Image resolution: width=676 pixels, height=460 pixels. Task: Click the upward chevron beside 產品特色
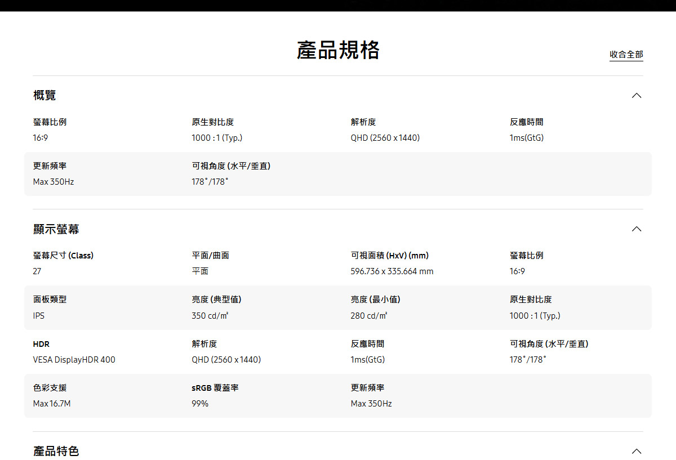pyautogui.click(x=637, y=450)
